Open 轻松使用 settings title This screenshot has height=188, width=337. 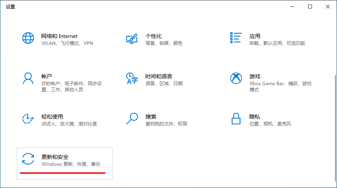[52, 117]
